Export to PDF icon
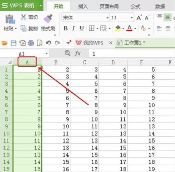 [x=22, y=43]
